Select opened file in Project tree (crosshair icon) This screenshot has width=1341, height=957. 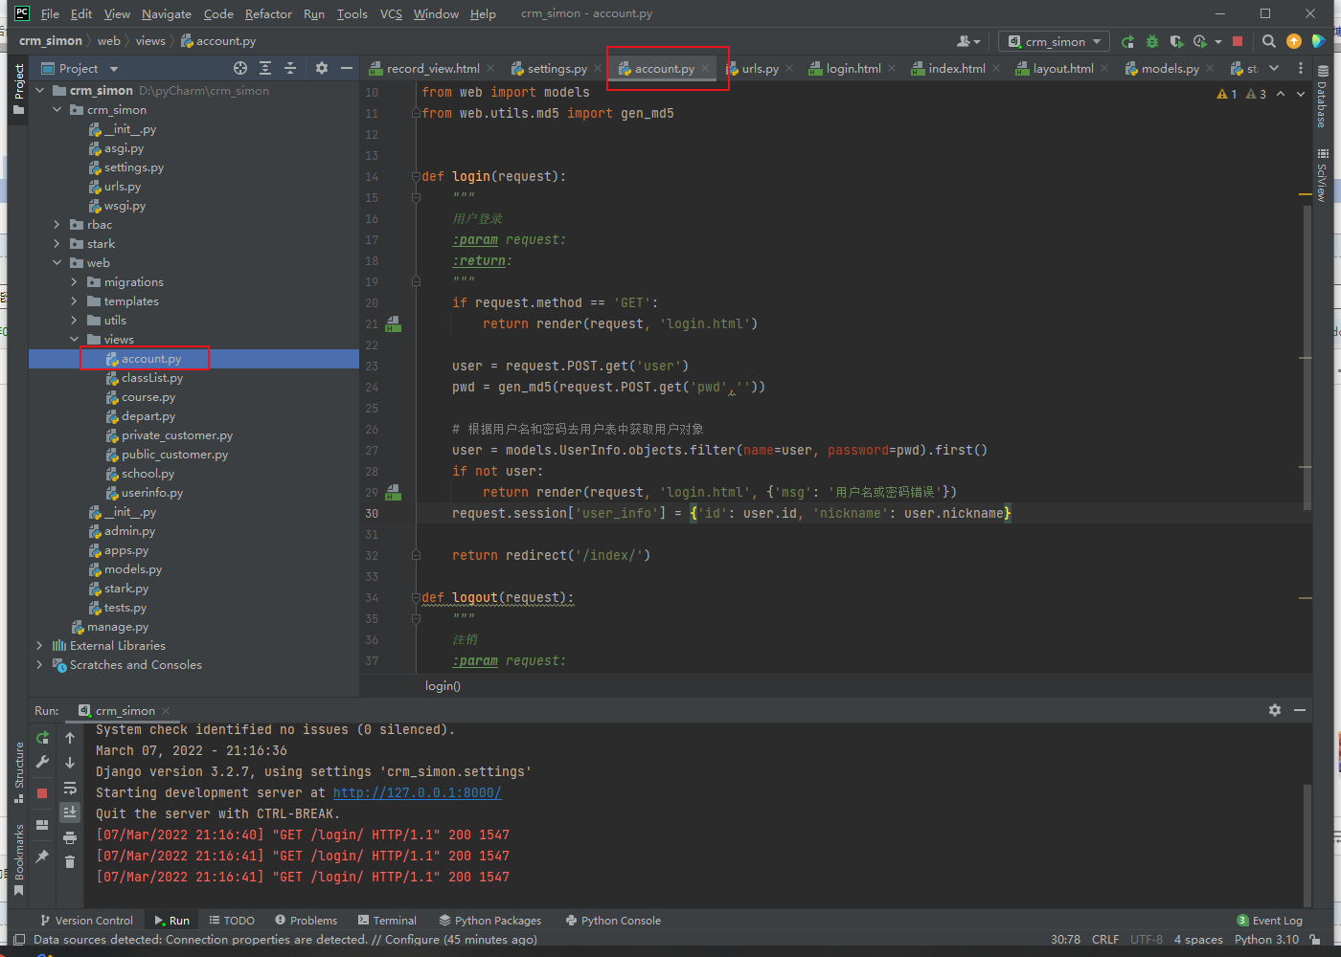240,68
